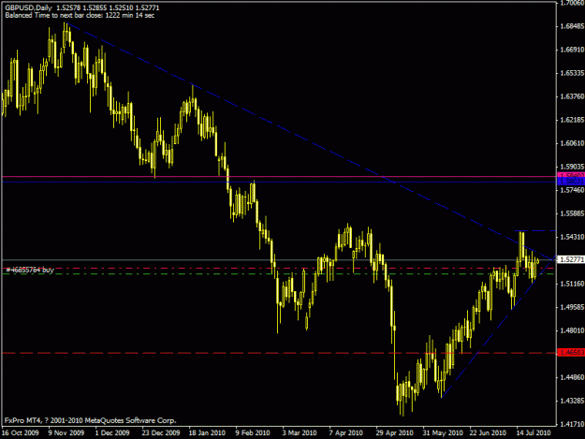Select the descending blue dashed trendline
Screen dimensions: 585x439
click(x=310, y=141)
